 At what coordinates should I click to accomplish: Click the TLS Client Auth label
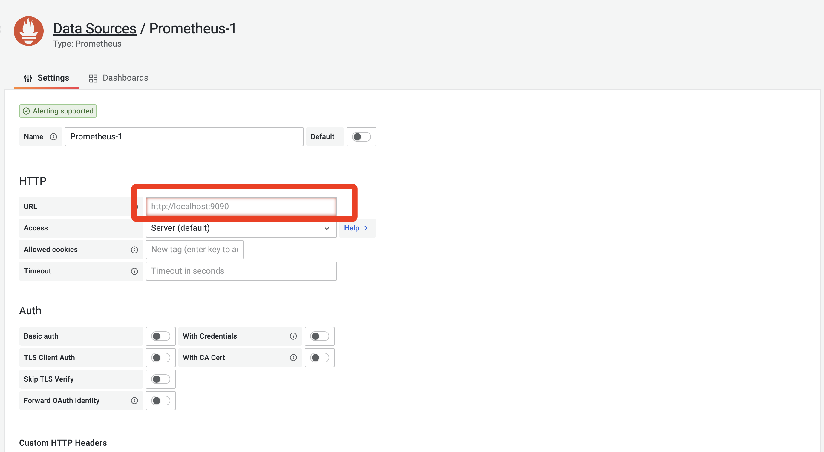click(49, 357)
